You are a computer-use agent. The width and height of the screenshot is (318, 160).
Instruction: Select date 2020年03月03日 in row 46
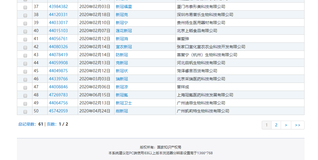point(95,79)
